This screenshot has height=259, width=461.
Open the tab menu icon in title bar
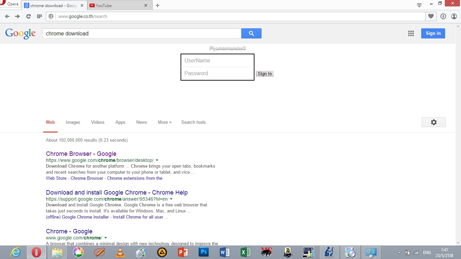[419, 5]
